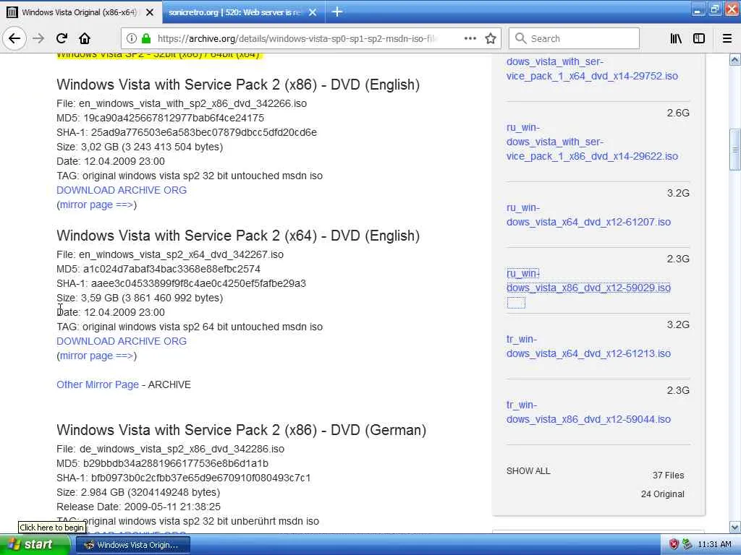741x555 pixels.
Task: Click the 37 Files count text
Action: (x=668, y=476)
